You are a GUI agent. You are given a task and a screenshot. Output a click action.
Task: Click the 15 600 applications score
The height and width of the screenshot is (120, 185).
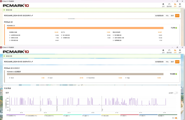[172, 74]
